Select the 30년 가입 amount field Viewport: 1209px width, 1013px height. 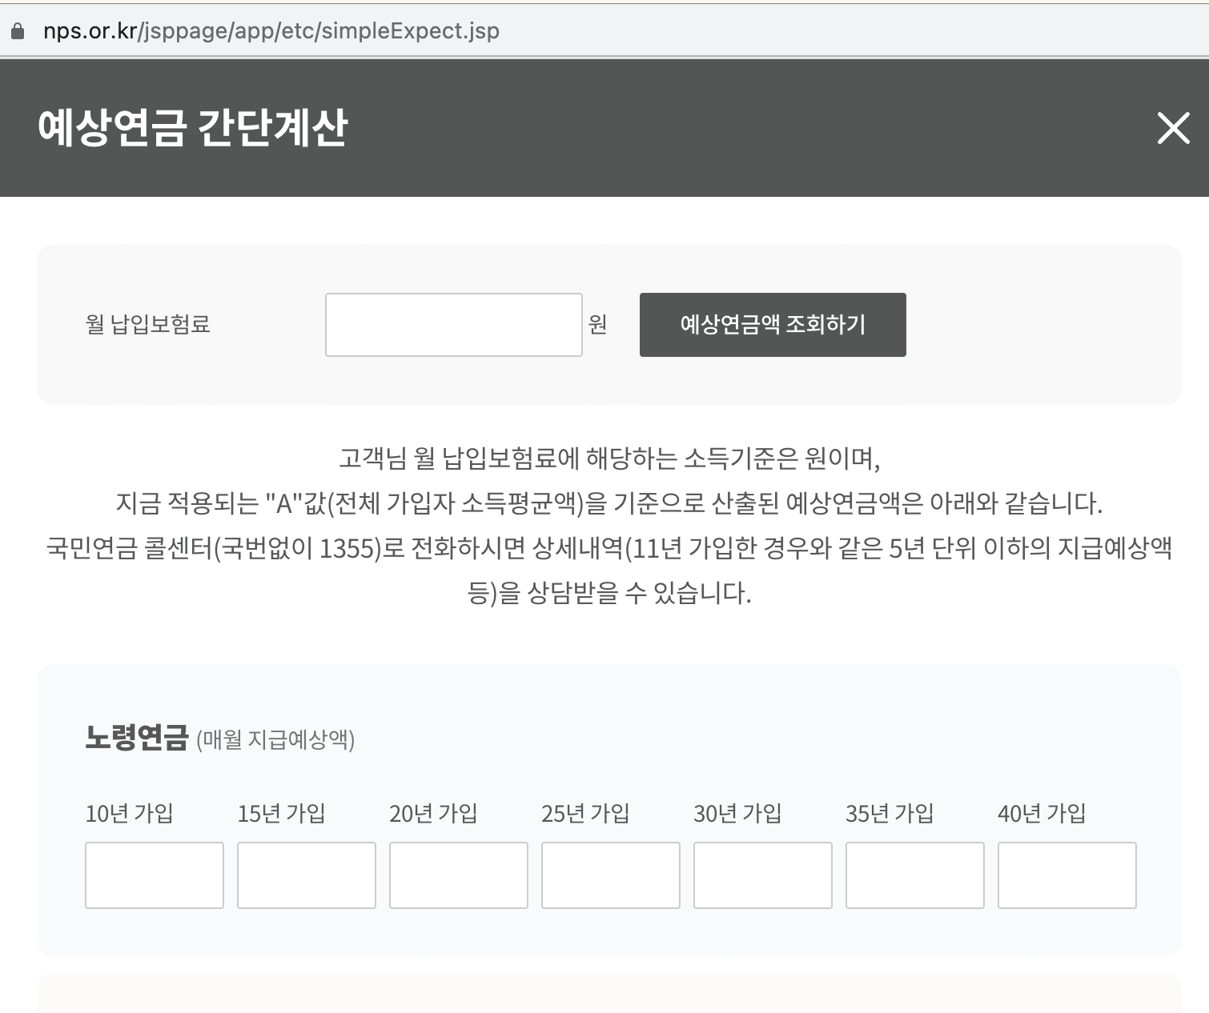[762, 875]
